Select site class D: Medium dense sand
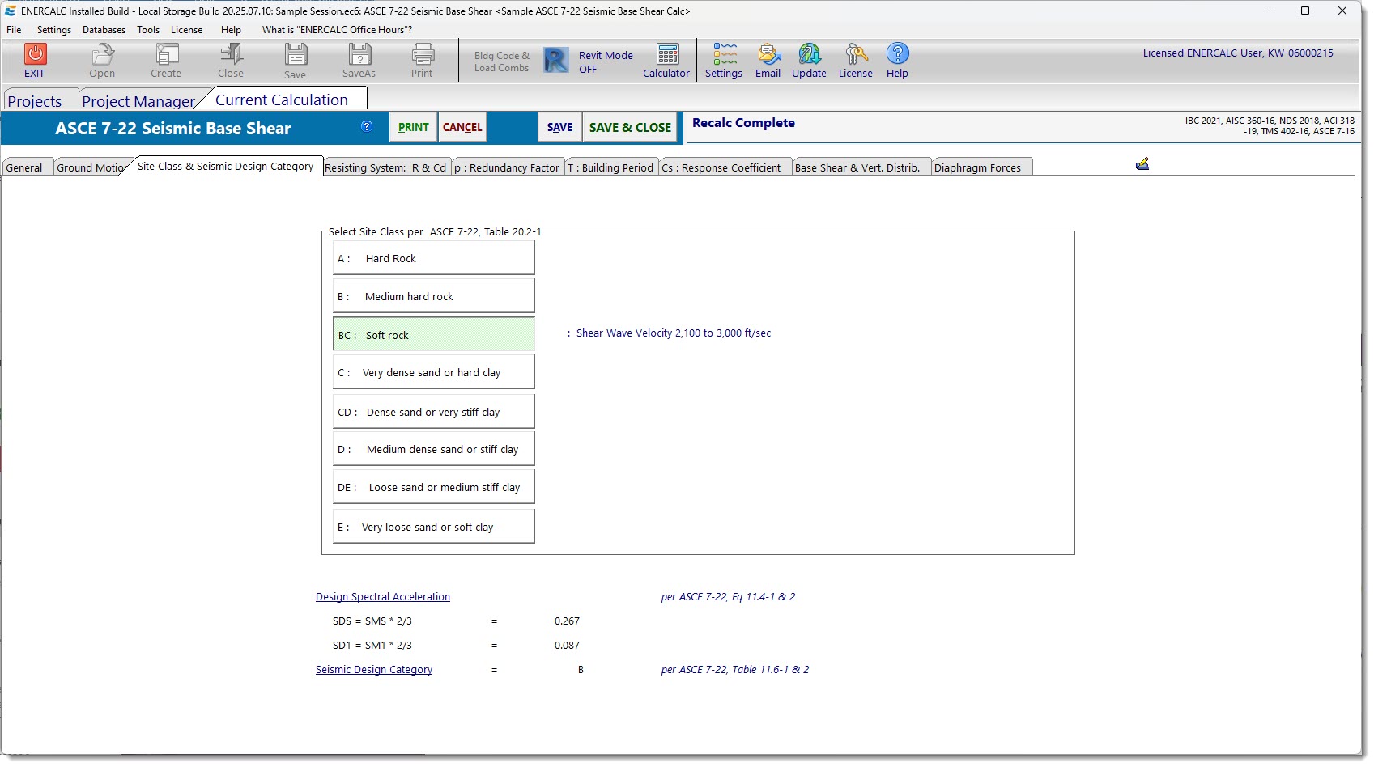The height and width of the screenshot is (767, 1374). point(433,449)
